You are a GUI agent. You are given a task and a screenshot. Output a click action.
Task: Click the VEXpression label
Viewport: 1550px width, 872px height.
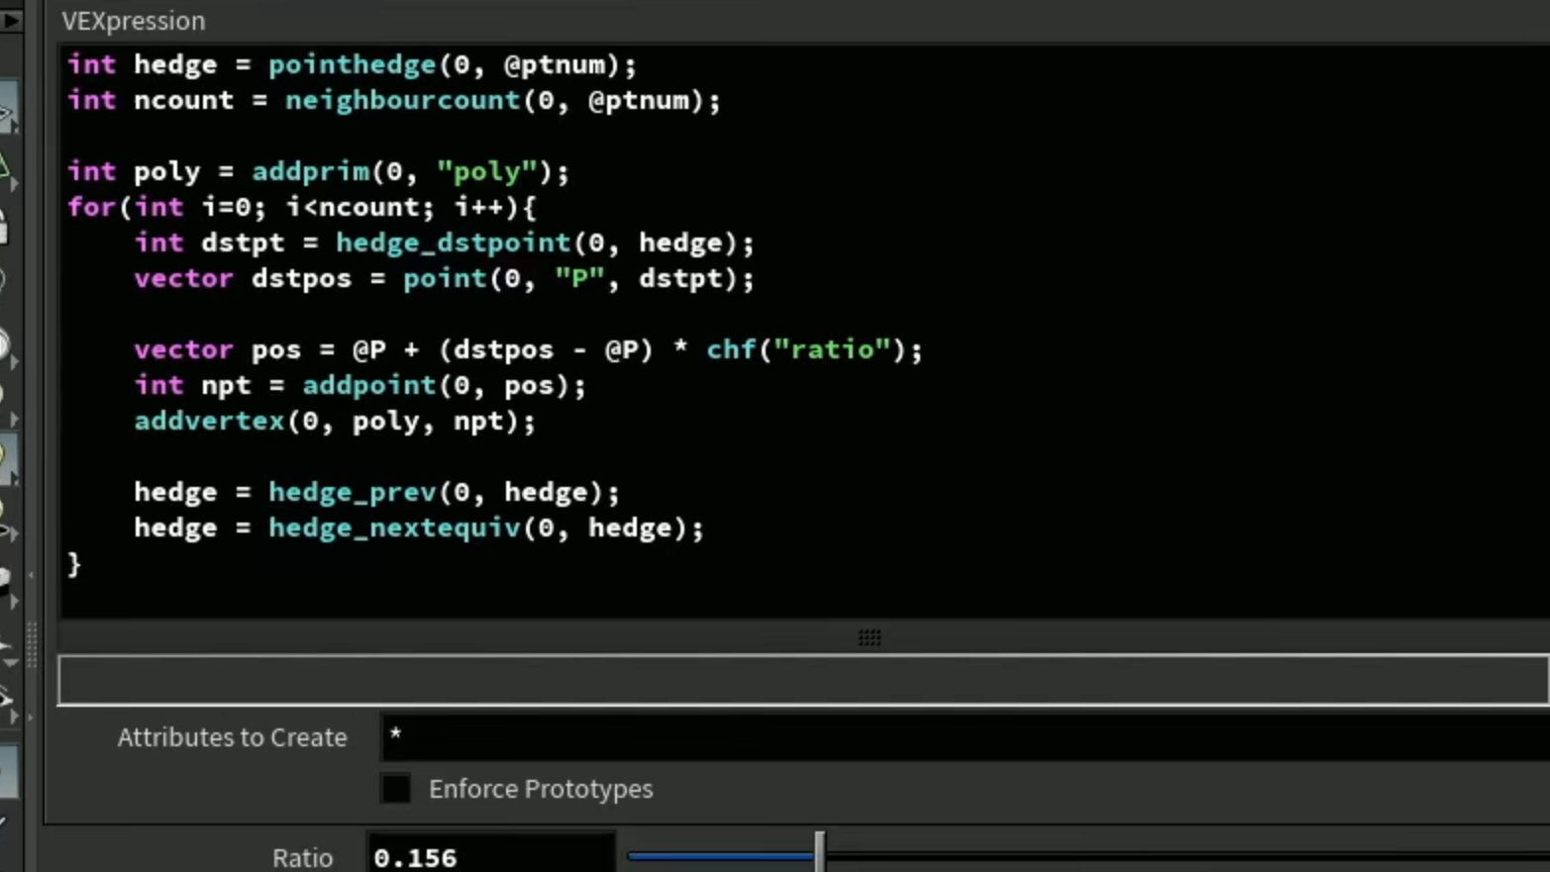pyautogui.click(x=134, y=21)
